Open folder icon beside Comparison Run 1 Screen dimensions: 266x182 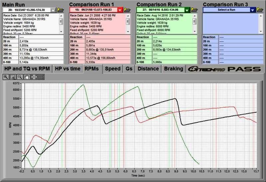pos(127,10)
